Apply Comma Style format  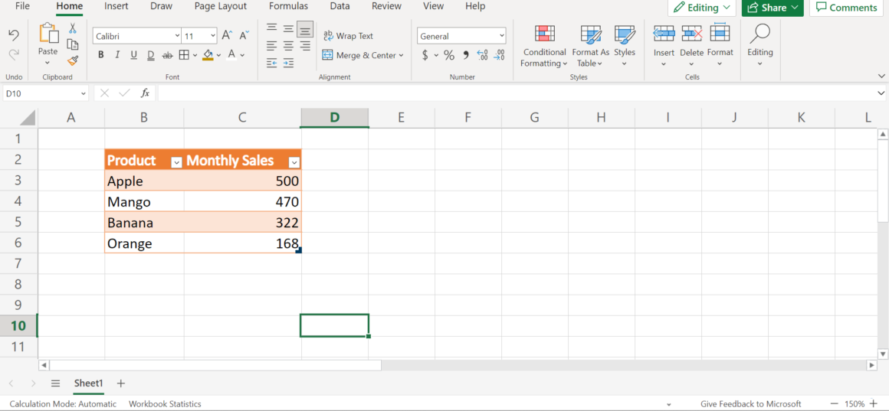coord(466,55)
